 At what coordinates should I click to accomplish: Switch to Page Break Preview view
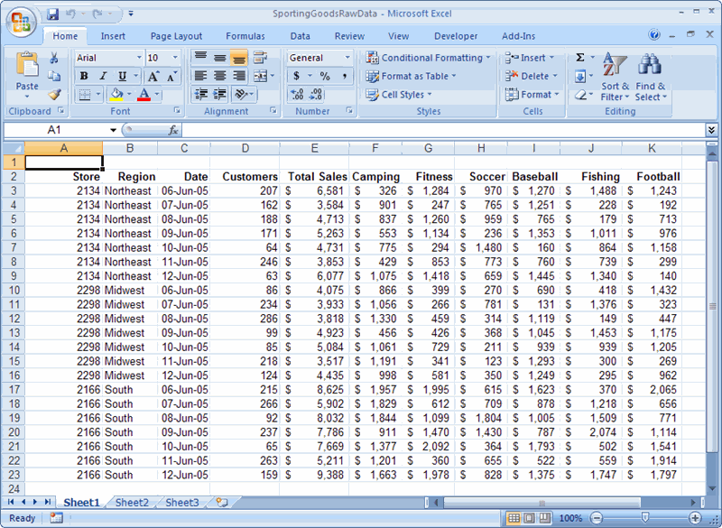tap(545, 518)
